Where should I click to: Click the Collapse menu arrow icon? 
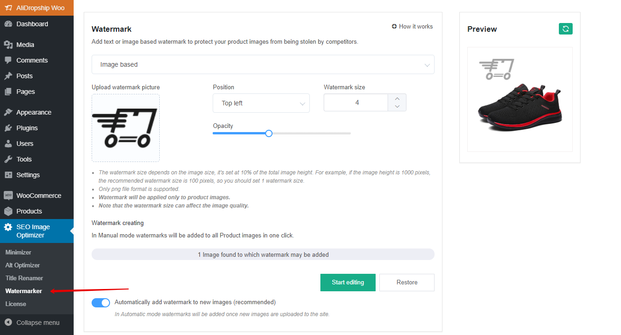[8, 323]
